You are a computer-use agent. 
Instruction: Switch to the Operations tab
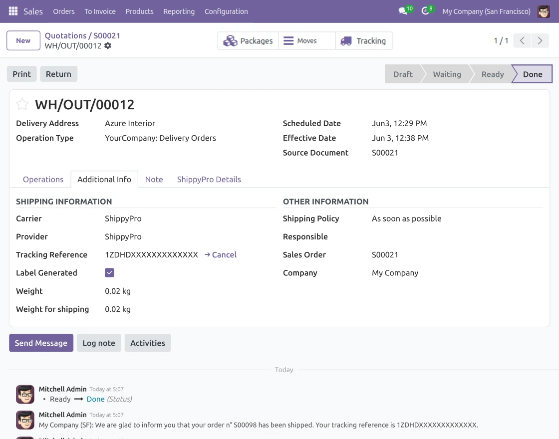(x=43, y=179)
